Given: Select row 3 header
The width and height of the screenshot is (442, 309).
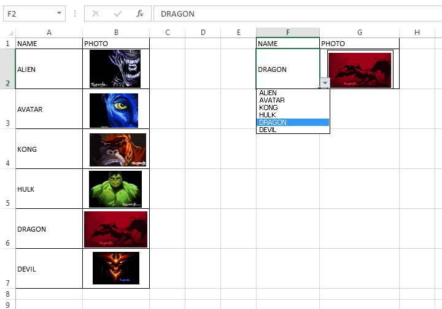Looking at the screenshot, I should click(x=7, y=109).
